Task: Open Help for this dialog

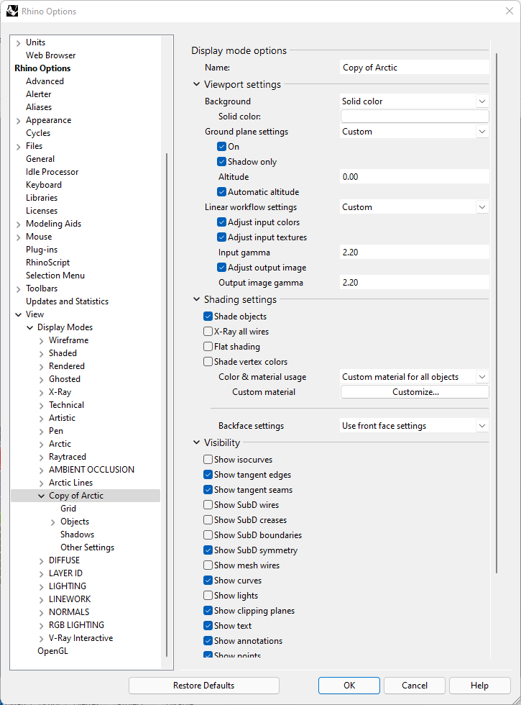Action: [480, 685]
